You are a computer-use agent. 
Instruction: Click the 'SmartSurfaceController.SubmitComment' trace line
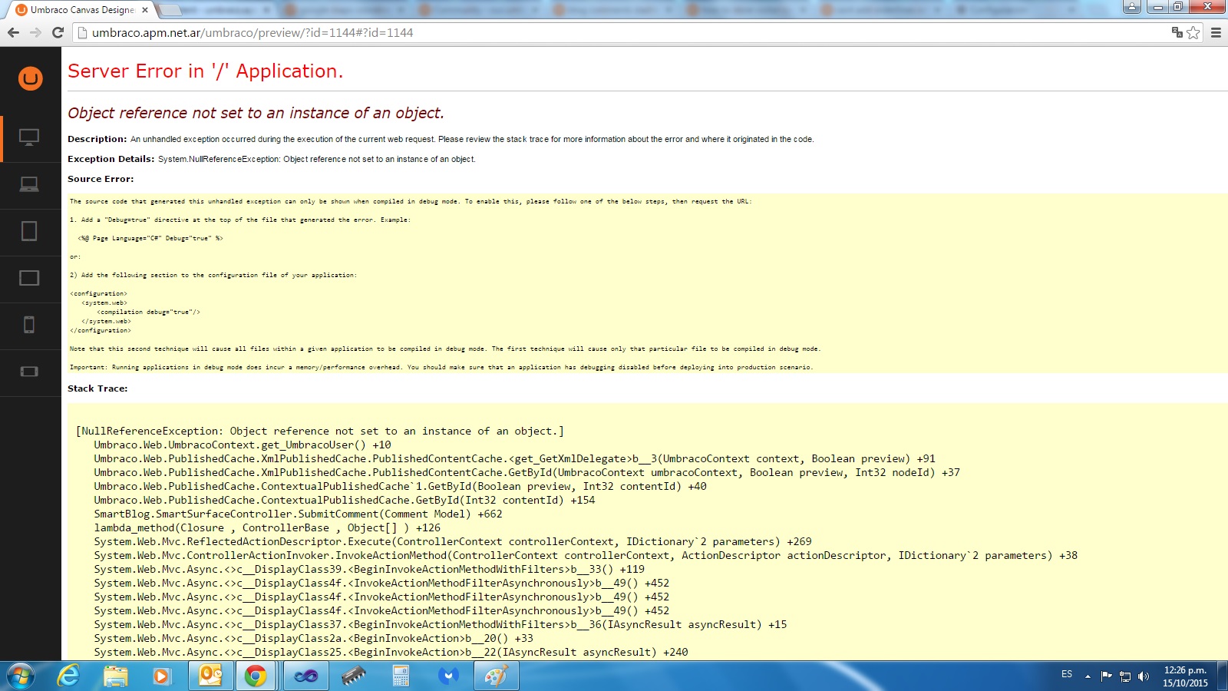298,514
